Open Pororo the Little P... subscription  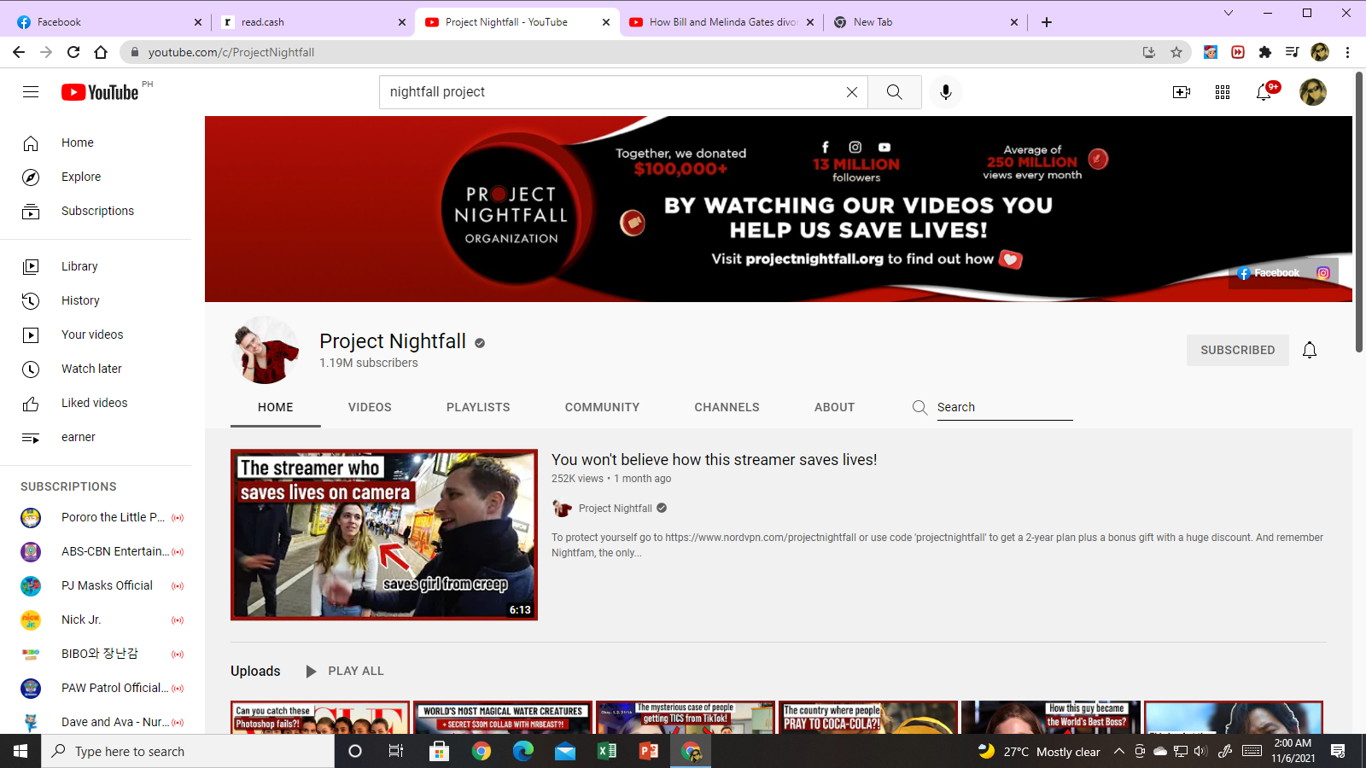(x=96, y=517)
